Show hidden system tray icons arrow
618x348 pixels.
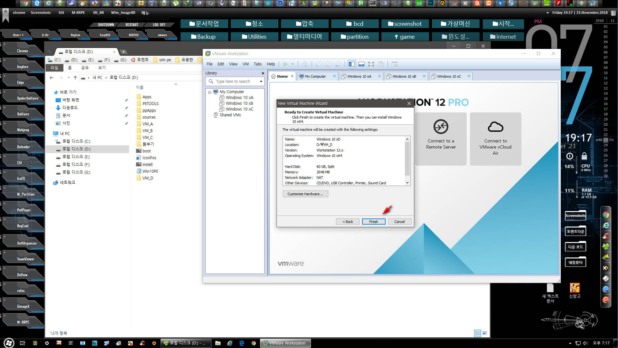click(x=570, y=343)
